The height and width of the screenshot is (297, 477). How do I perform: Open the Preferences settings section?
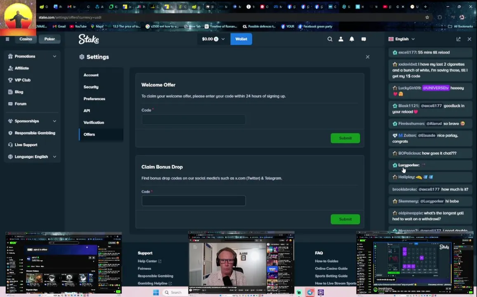(x=101, y=99)
